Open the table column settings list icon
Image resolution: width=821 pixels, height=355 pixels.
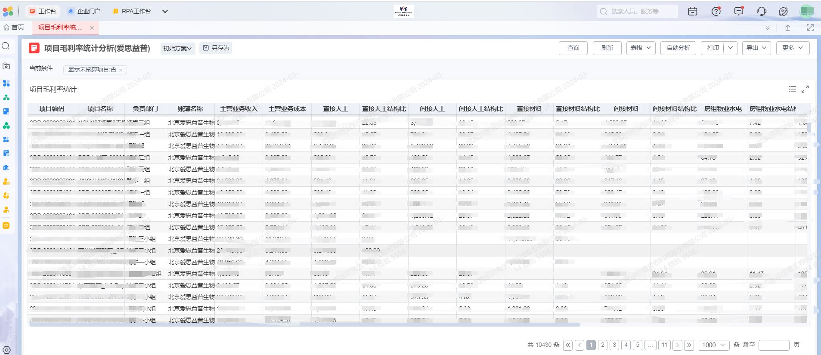coord(792,89)
